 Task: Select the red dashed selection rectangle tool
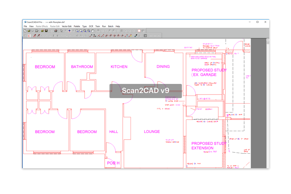click(139, 31)
